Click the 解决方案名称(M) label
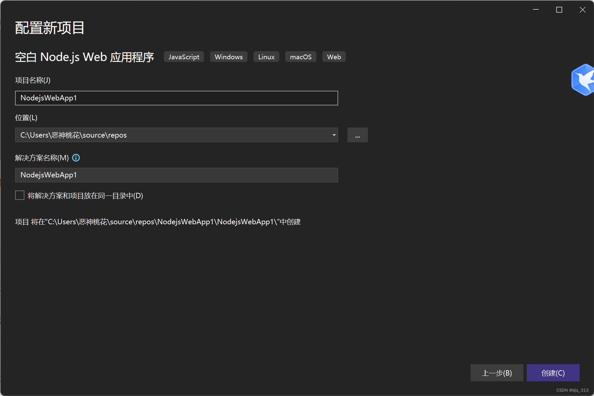594x396 pixels. tap(42, 158)
